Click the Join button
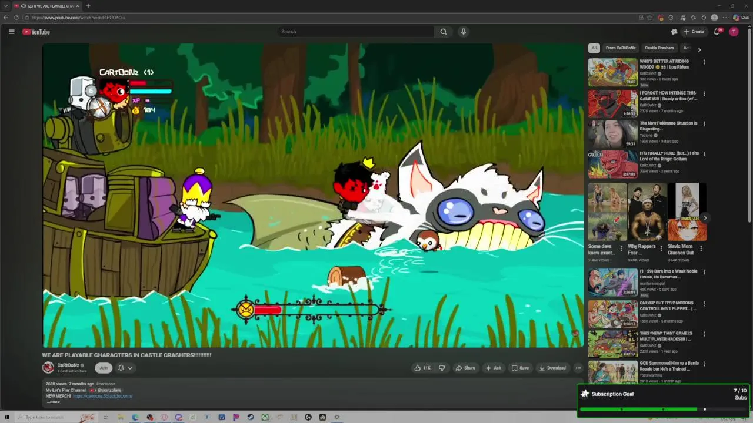Viewport: 753px width, 423px height. tap(104, 368)
